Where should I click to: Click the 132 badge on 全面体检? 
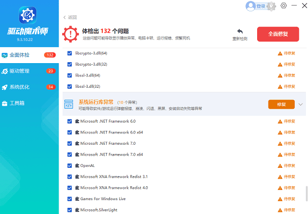click(x=50, y=55)
